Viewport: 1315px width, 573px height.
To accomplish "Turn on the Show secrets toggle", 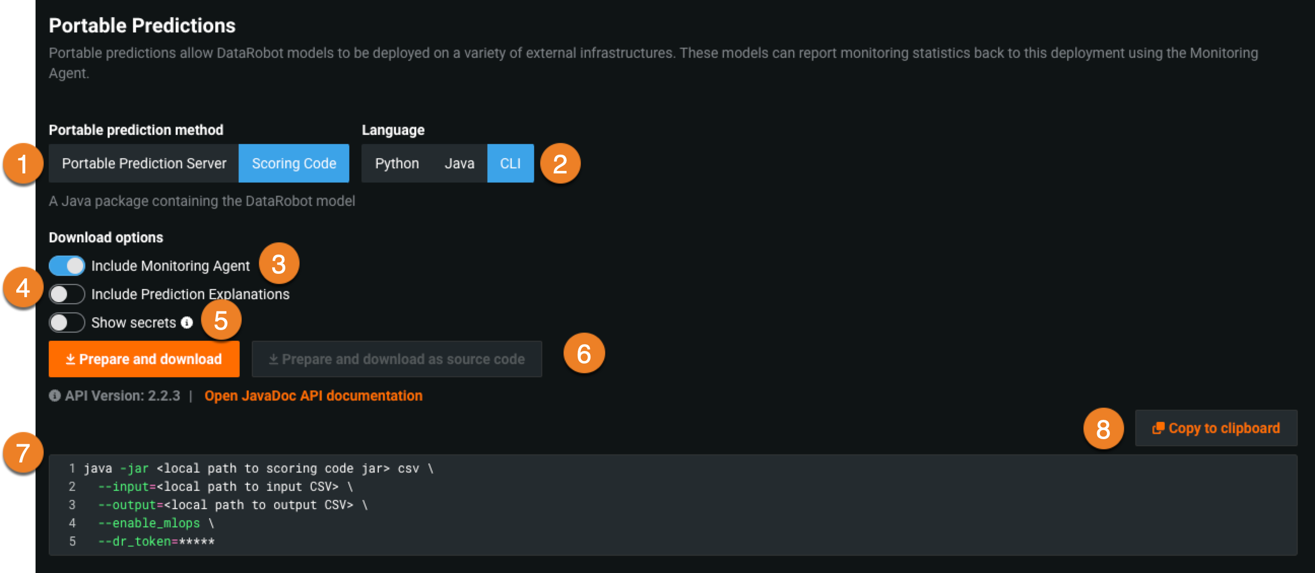I will click(67, 323).
